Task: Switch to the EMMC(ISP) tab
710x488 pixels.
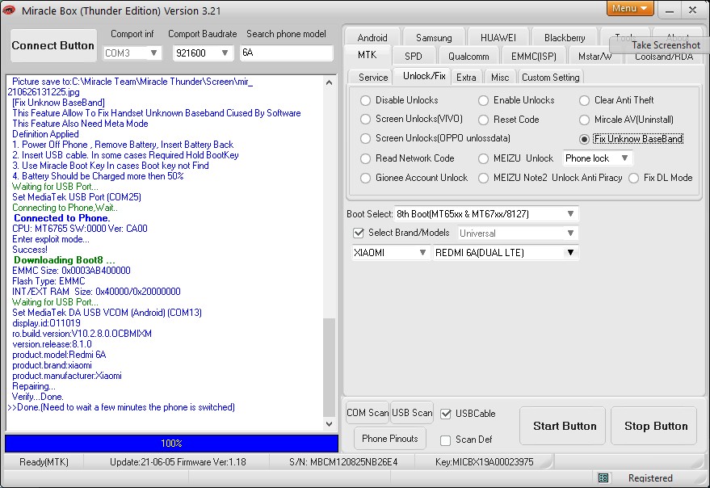Action: tap(533, 57)
